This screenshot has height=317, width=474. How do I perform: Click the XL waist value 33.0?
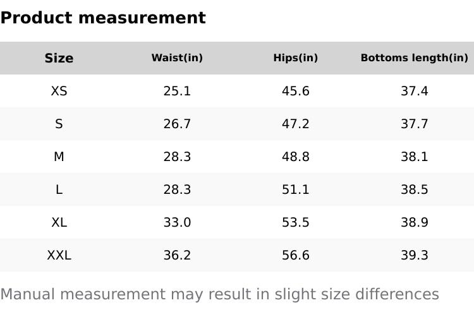pyautogui.click(x=177, y=222)
